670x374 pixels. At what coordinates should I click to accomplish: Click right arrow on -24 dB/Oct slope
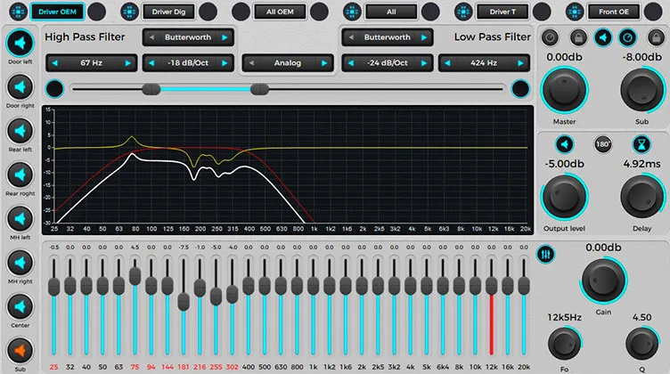(424, 63)
